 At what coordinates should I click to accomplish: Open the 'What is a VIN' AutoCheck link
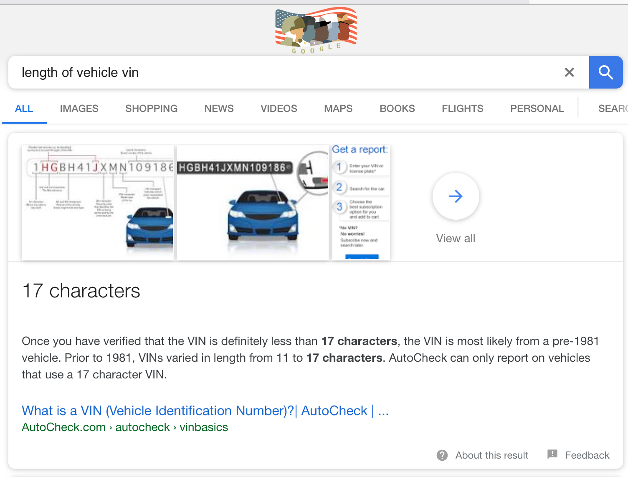(205, 411)
